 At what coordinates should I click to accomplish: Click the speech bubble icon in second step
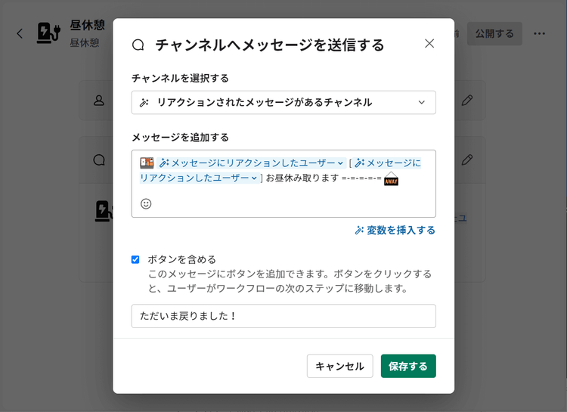point(99,160)
